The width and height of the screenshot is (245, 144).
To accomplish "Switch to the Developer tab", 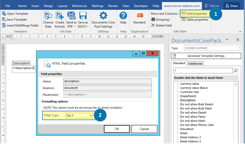I will tap(141, 6).
